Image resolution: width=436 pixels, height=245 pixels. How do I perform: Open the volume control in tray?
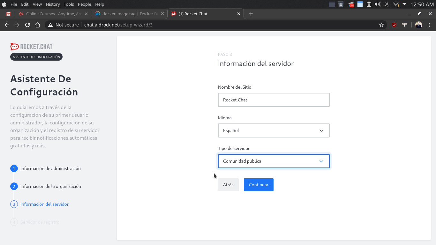point(378,4)
